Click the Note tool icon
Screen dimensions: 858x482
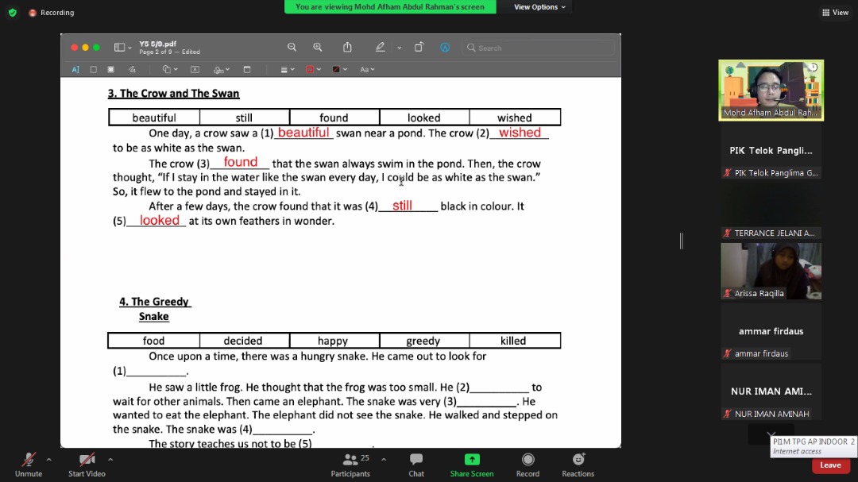[247, 70]
